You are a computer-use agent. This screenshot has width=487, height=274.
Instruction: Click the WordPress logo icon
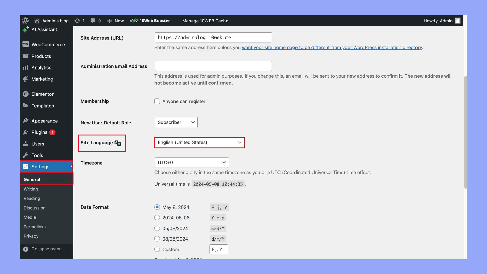point(25,21)
